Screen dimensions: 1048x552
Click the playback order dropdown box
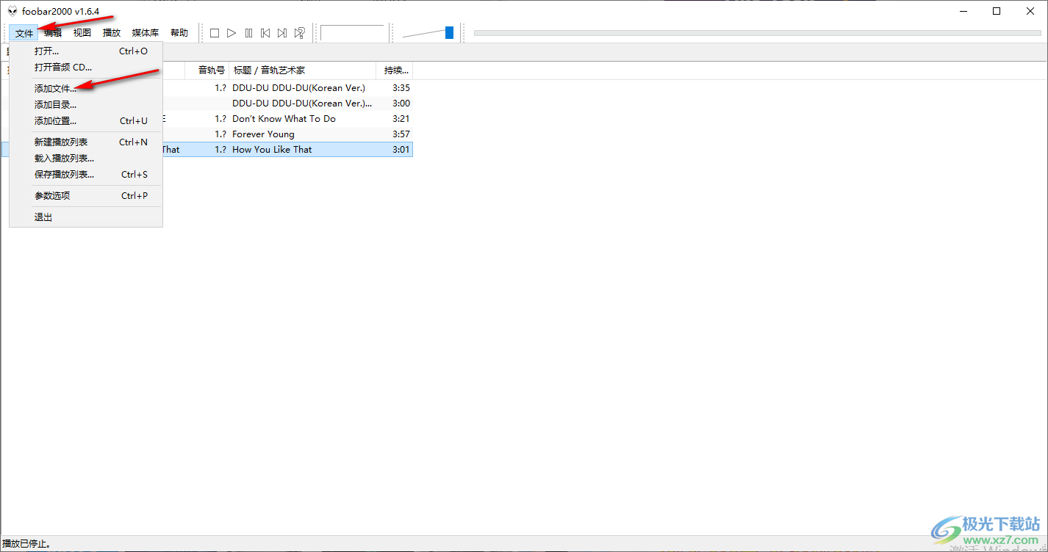pos(353,33)
